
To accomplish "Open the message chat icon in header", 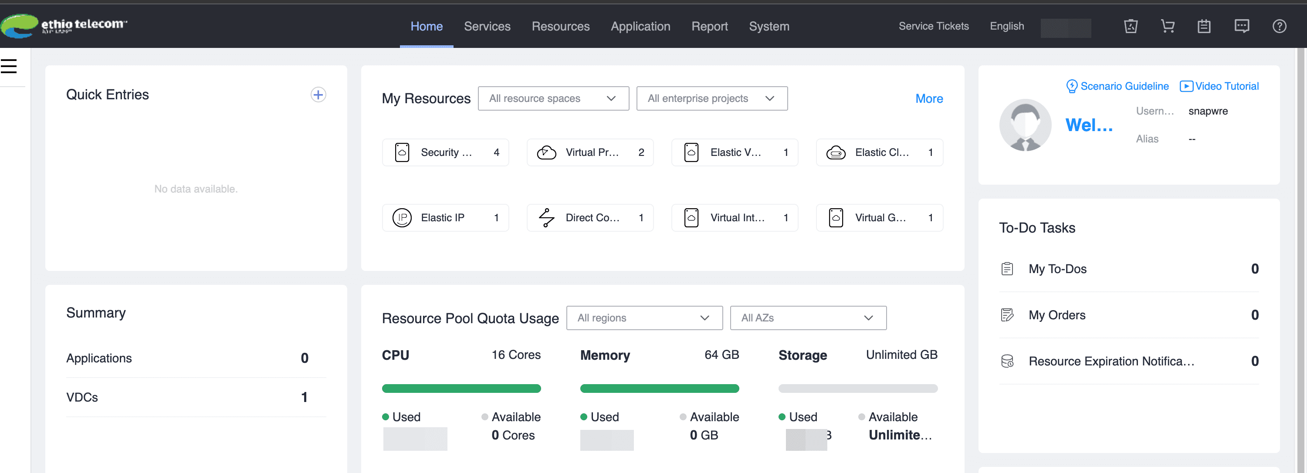I will 1242,27.
